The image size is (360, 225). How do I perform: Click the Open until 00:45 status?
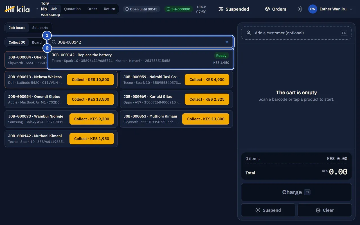click(x=141, y=9)
